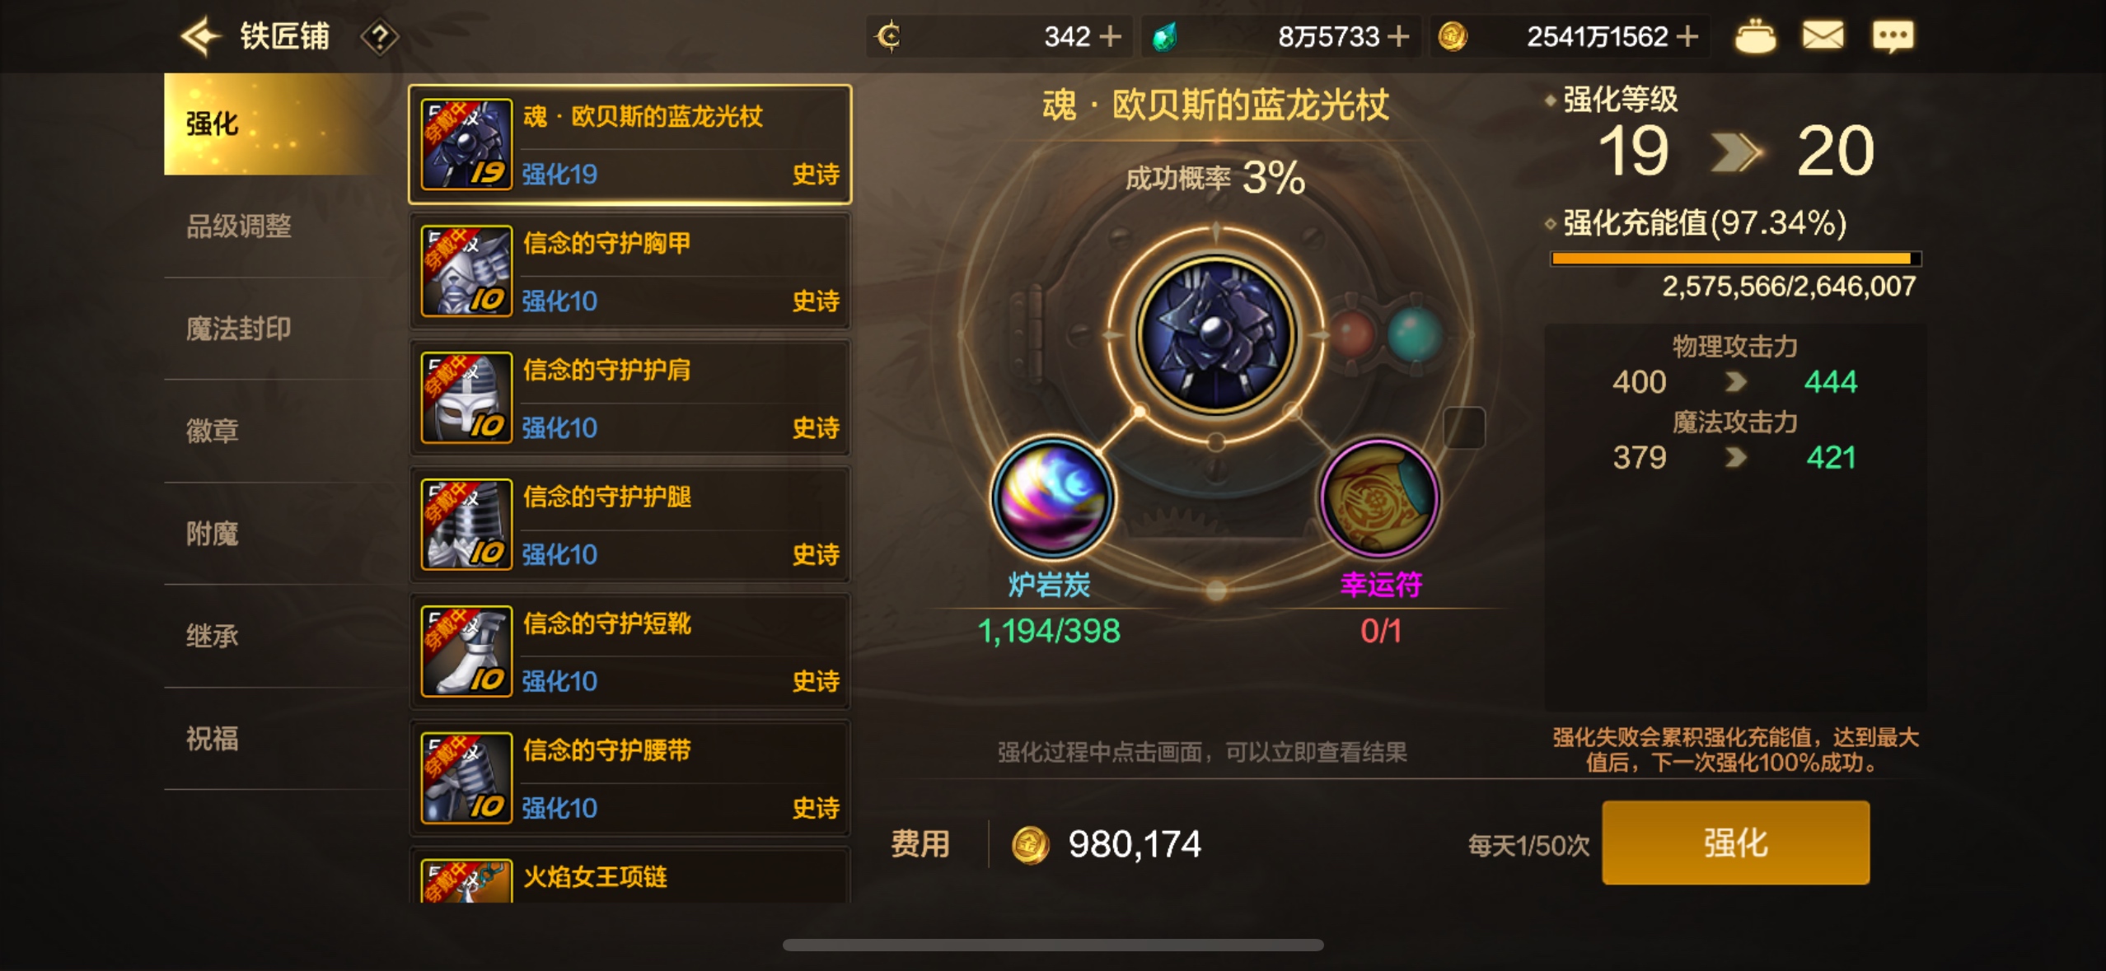Open the treasure pouch icon

tap(1755, 37)
